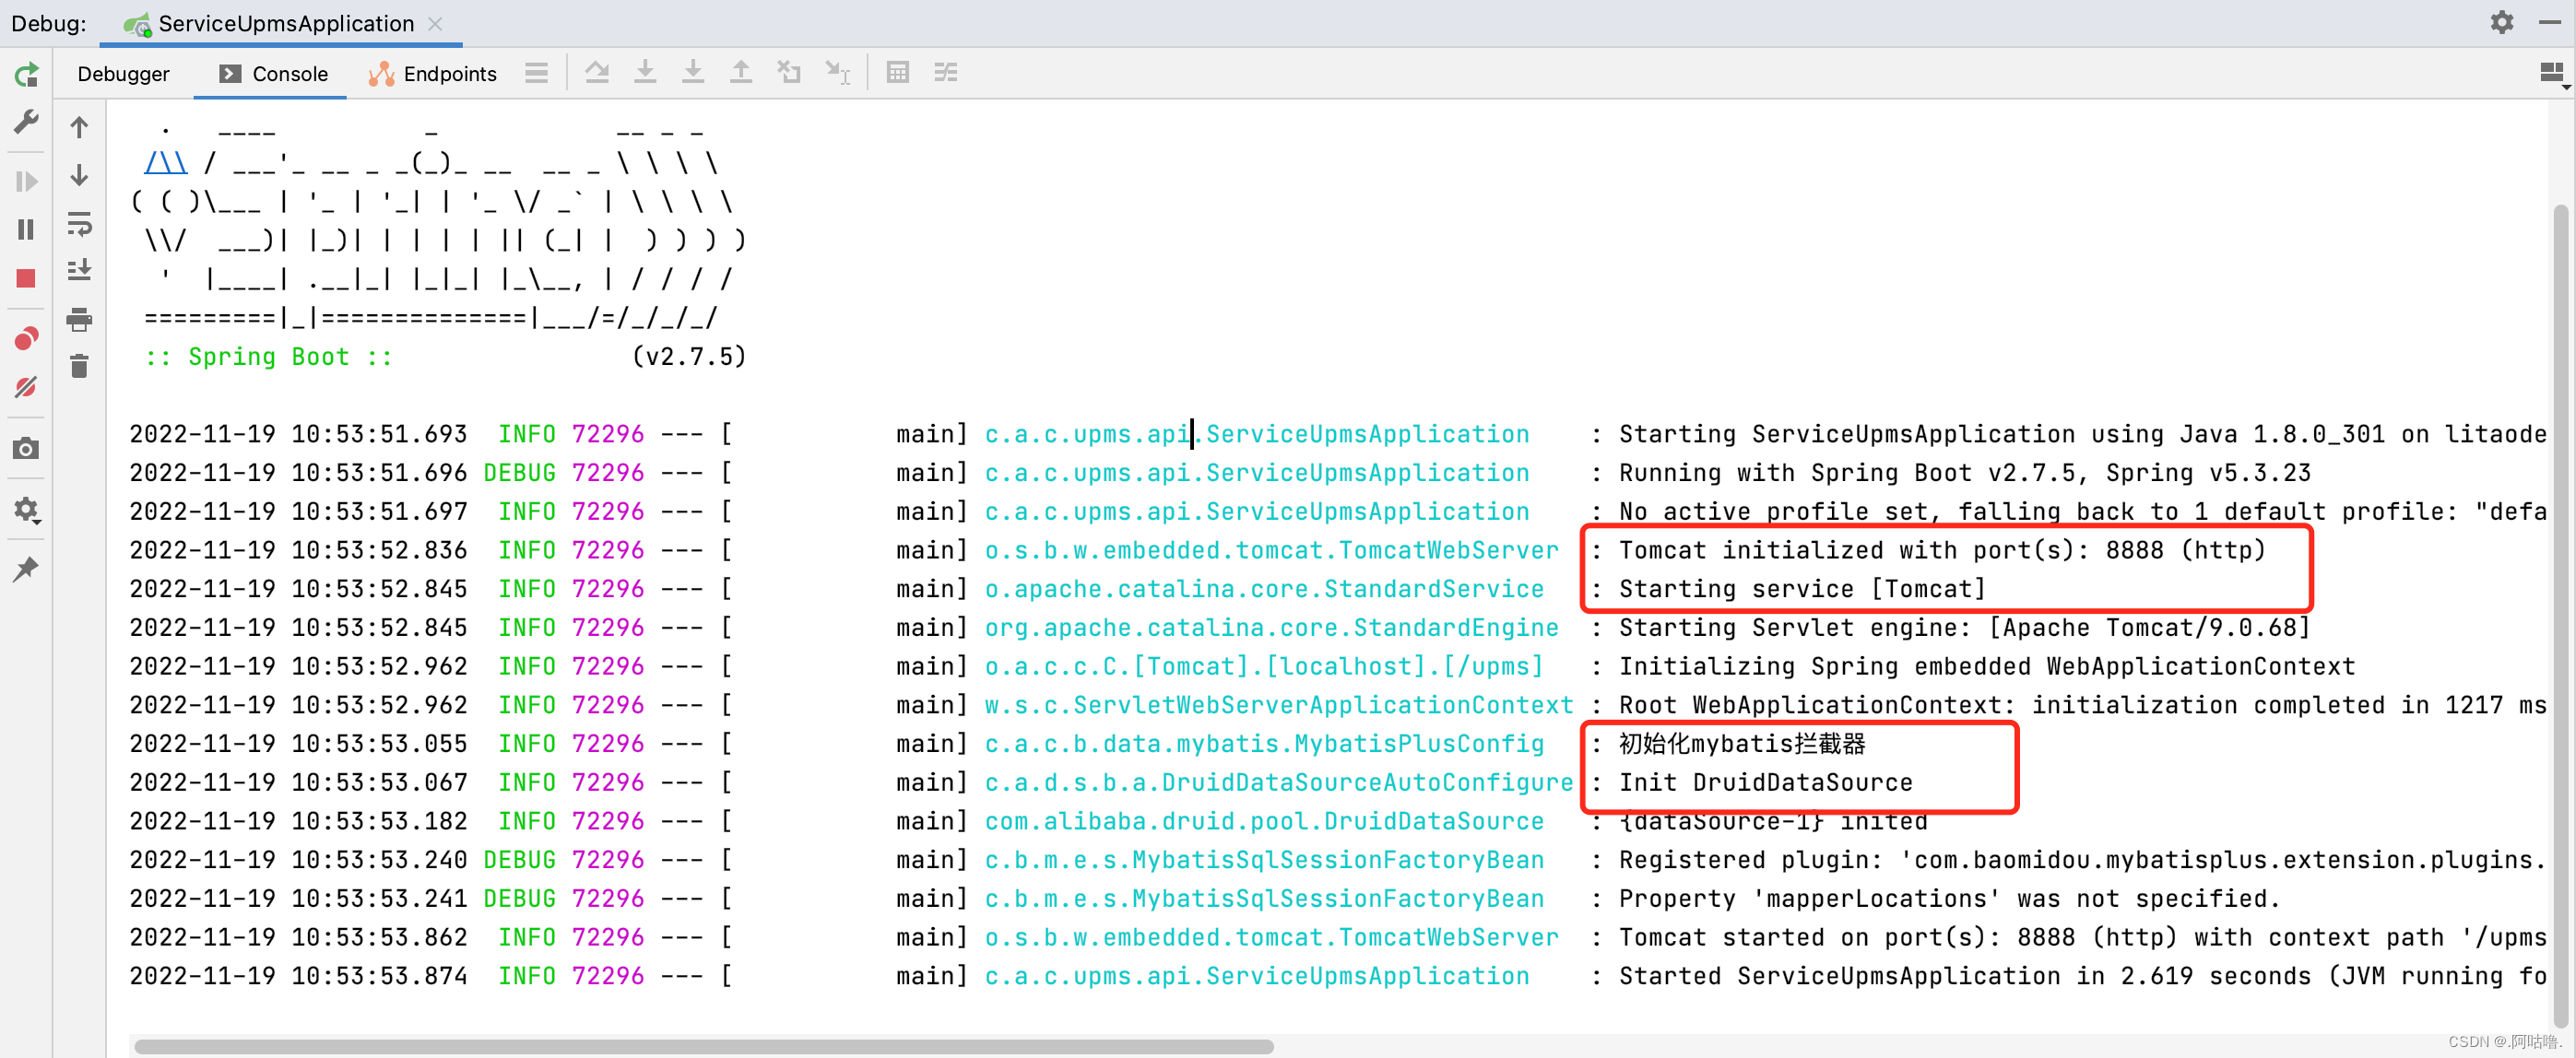The image size is (2576, 1058).
Task: Minimize the Debug tool window
Action: click(2550, 22)
